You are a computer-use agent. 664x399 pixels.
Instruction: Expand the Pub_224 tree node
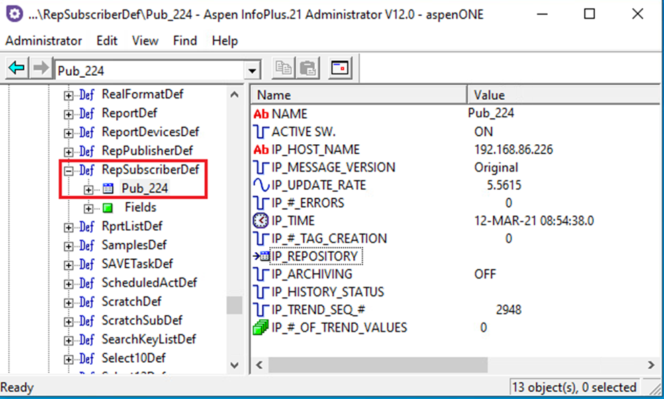pyautogui.click(x=88, y=190)
